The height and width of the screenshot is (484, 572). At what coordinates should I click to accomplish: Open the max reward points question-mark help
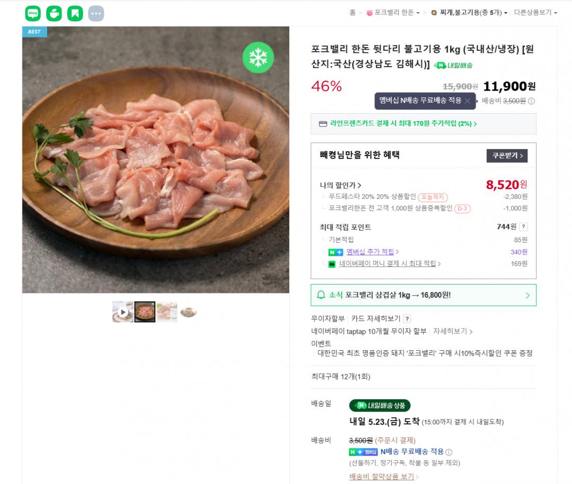(x=523, y=227)
